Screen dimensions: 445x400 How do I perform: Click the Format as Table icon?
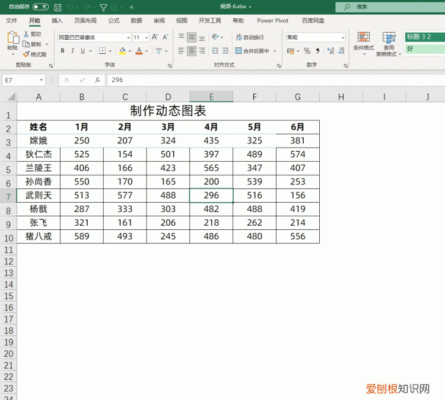[389, 37]
